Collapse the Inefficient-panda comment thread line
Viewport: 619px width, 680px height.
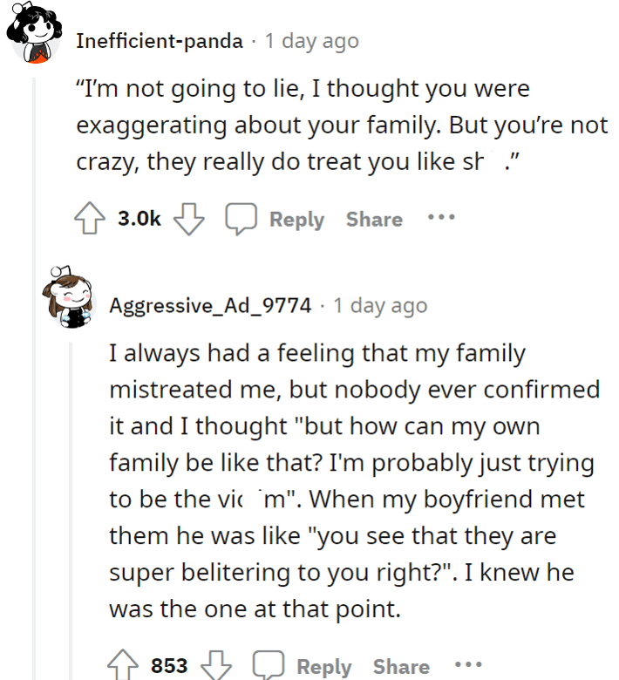34,378
